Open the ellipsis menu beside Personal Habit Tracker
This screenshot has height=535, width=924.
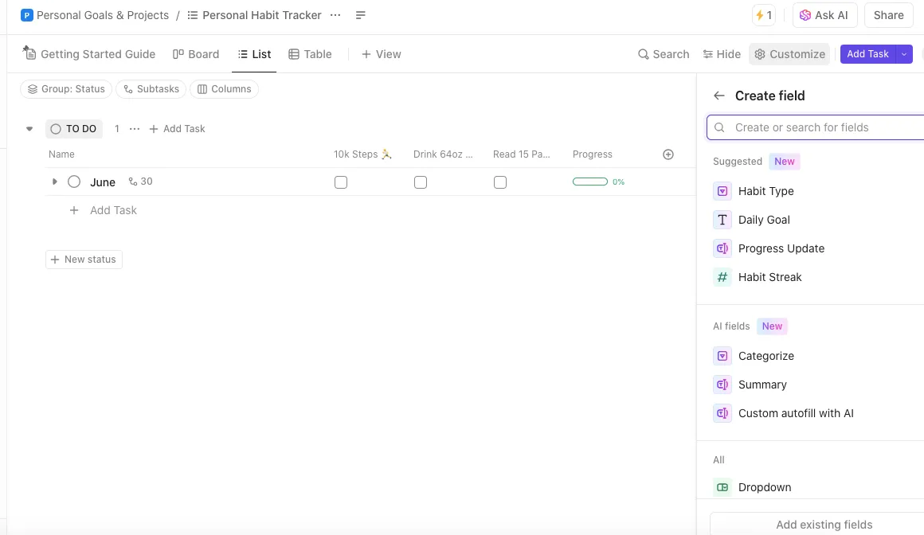(335, 15)
